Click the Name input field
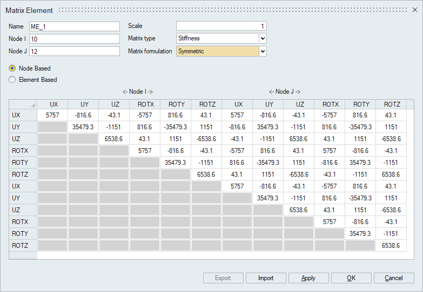This screenshot has height=292, width=423. tap(74, 26)
